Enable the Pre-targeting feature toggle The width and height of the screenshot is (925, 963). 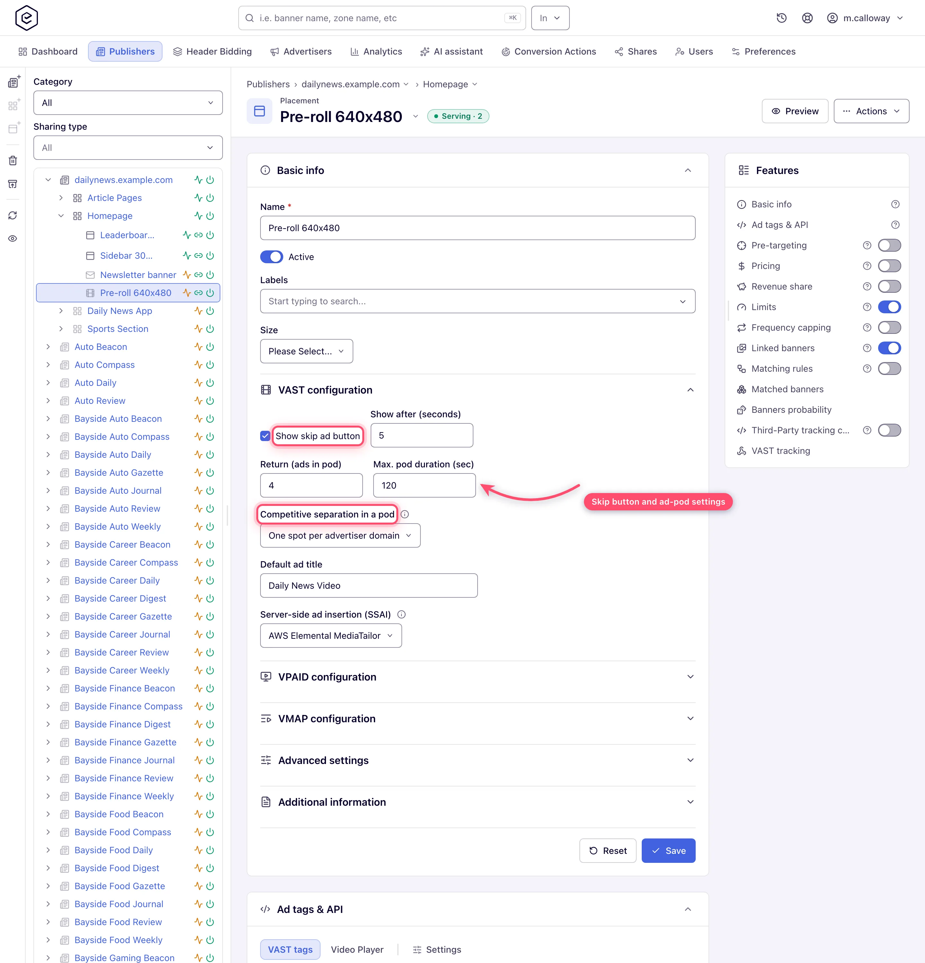coord(889,245)
